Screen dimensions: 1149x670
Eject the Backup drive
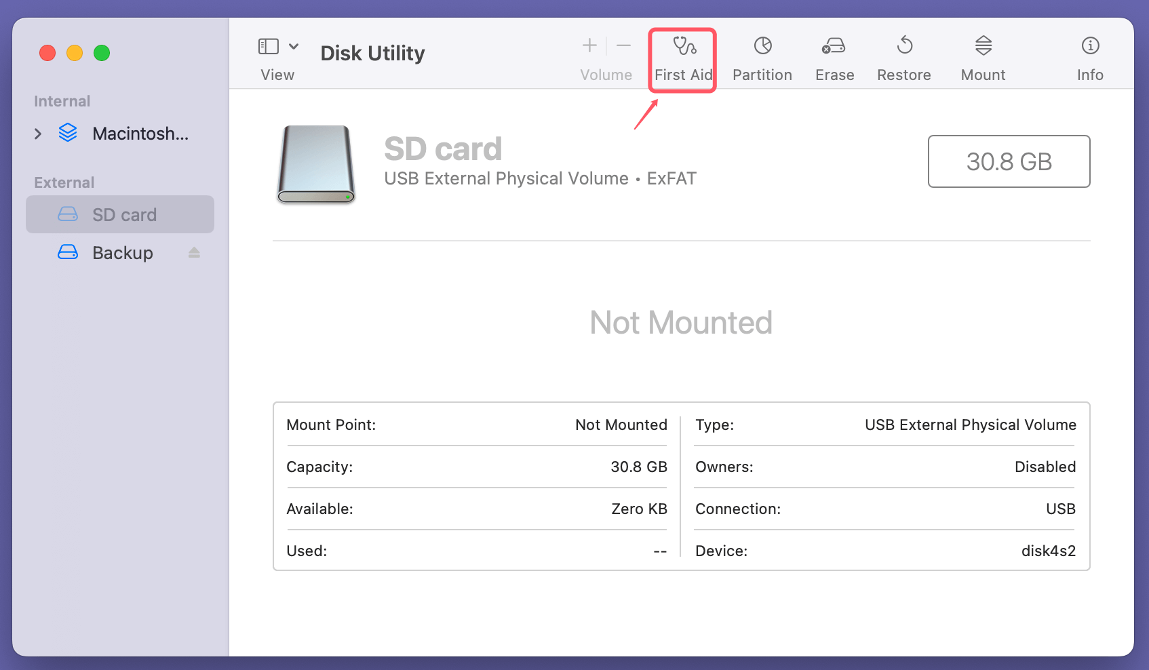pyautogui.click(x=194, y=253)
